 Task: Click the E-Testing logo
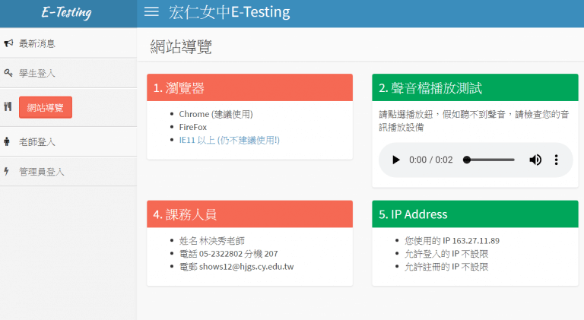[x=66, y=13]
